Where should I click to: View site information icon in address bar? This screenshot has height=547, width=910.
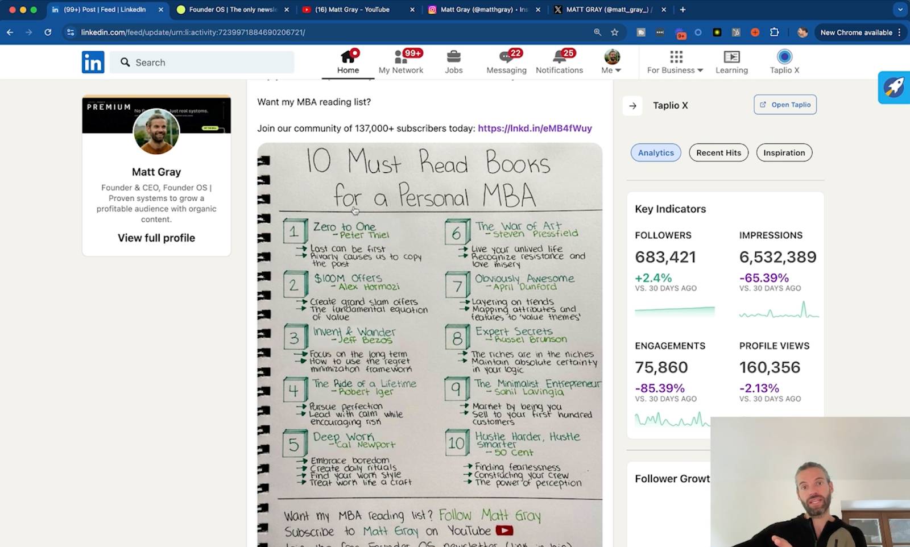pyautogui.click(x=71, y=32)
